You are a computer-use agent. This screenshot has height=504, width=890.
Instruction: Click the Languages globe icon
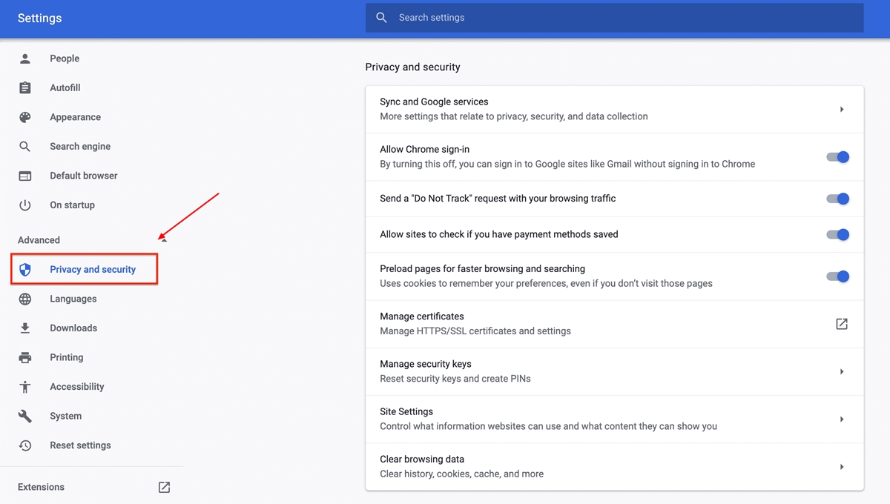(x=25, y=299)
